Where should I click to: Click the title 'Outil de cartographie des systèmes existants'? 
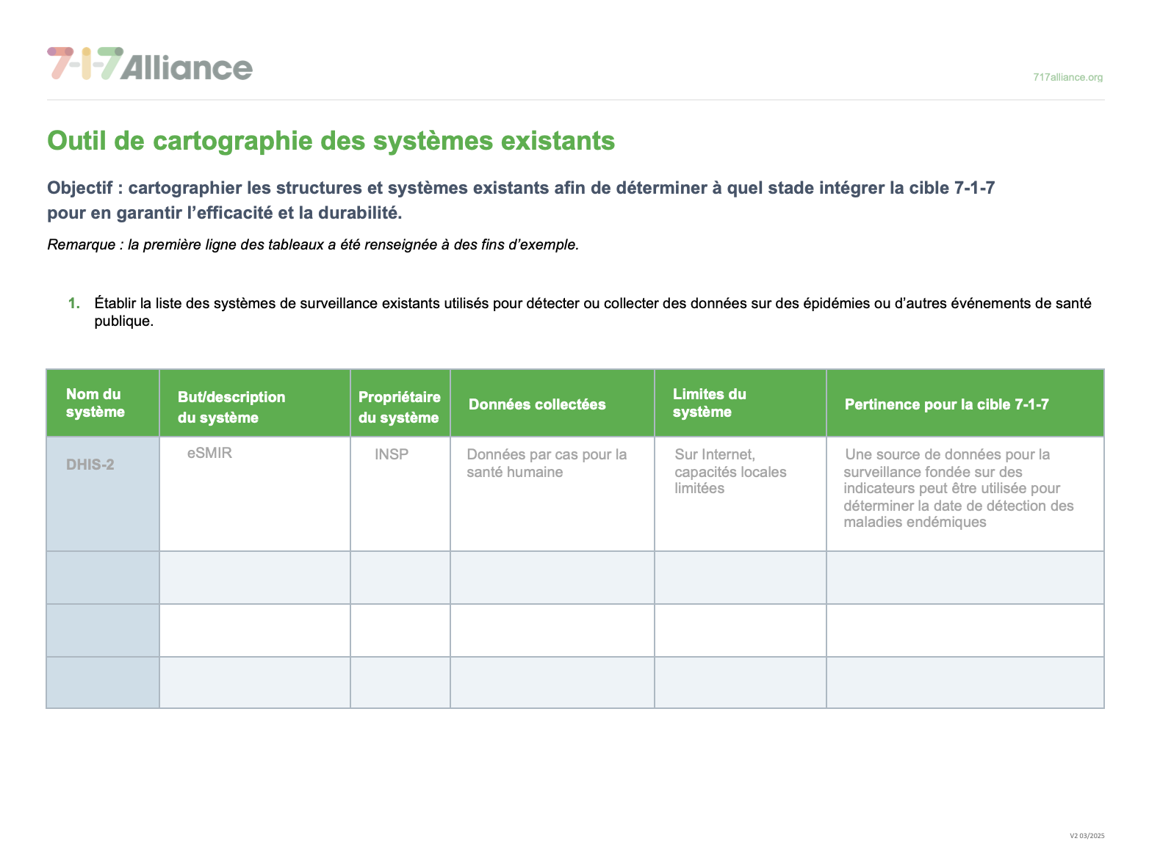331,140
